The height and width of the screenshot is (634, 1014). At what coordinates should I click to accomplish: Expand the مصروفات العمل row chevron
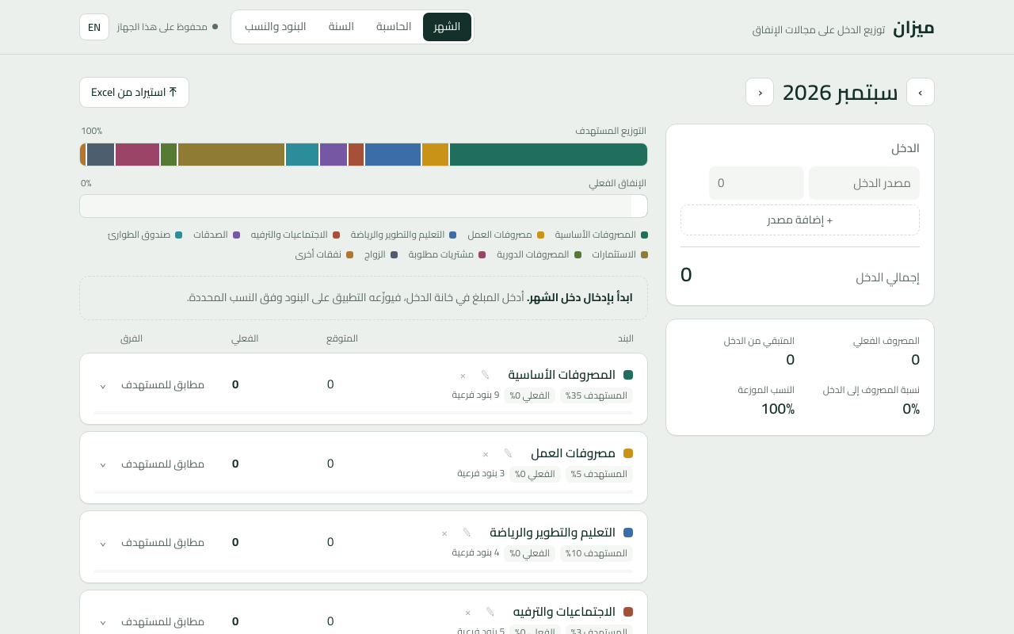102,464
